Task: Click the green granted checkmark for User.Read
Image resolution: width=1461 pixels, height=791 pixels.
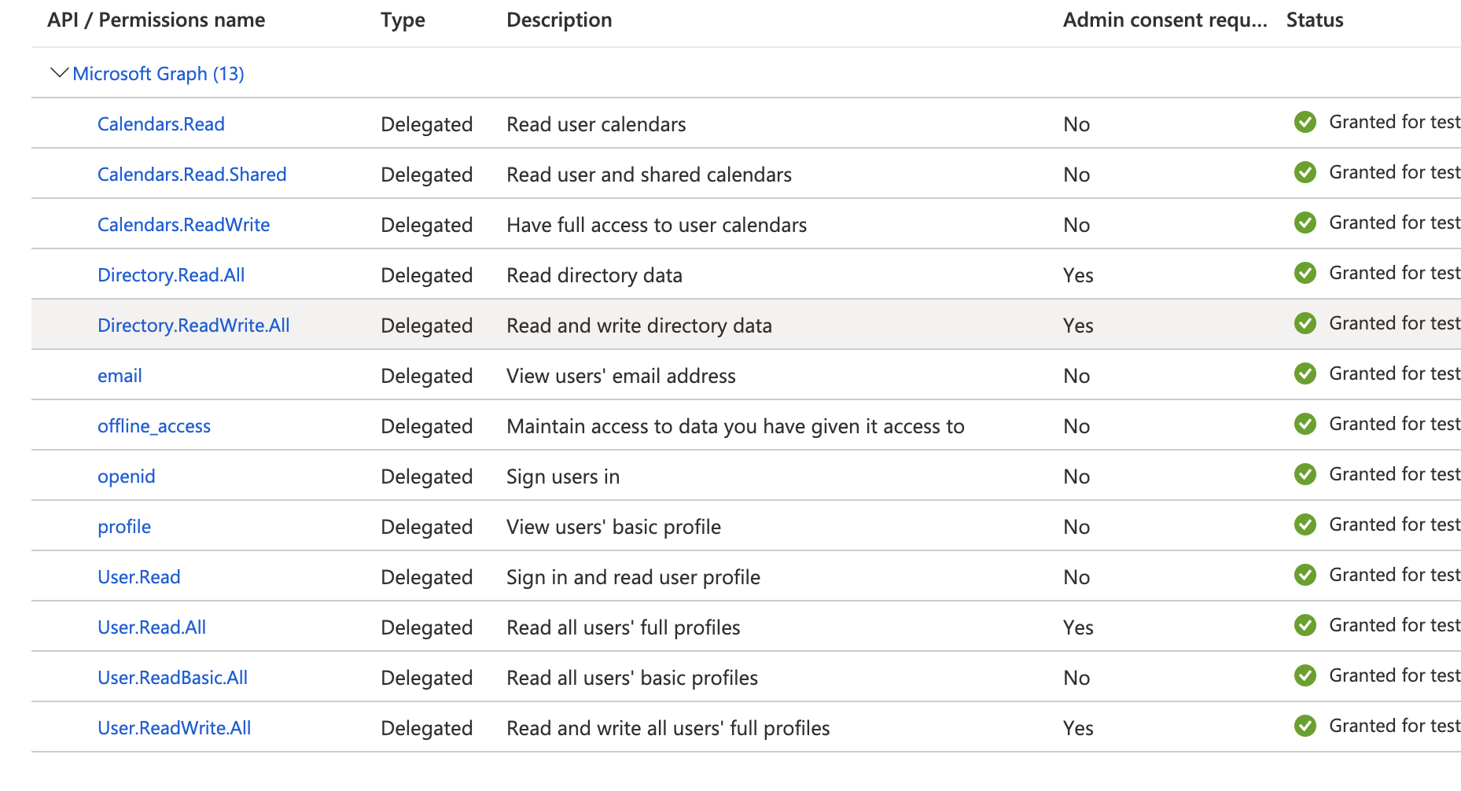Action: coord(1305,575)
